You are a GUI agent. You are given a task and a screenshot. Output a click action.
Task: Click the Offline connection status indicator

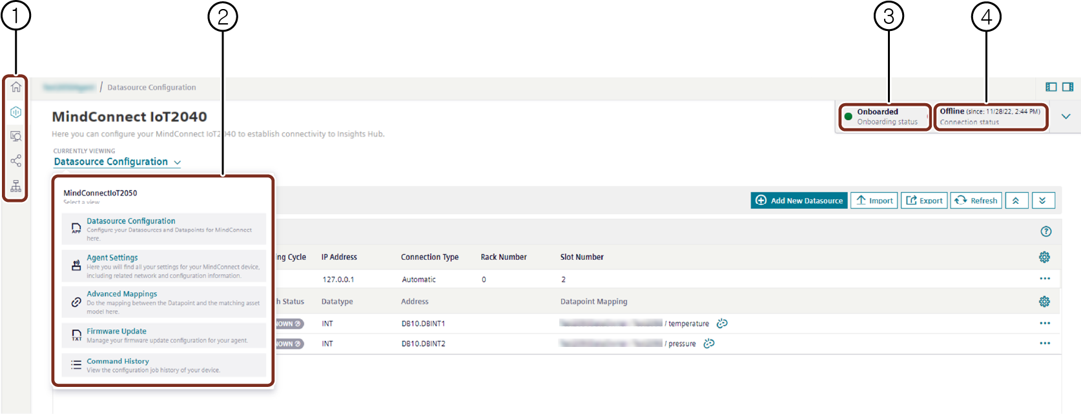pyautogui.click(x=991, y=117)
